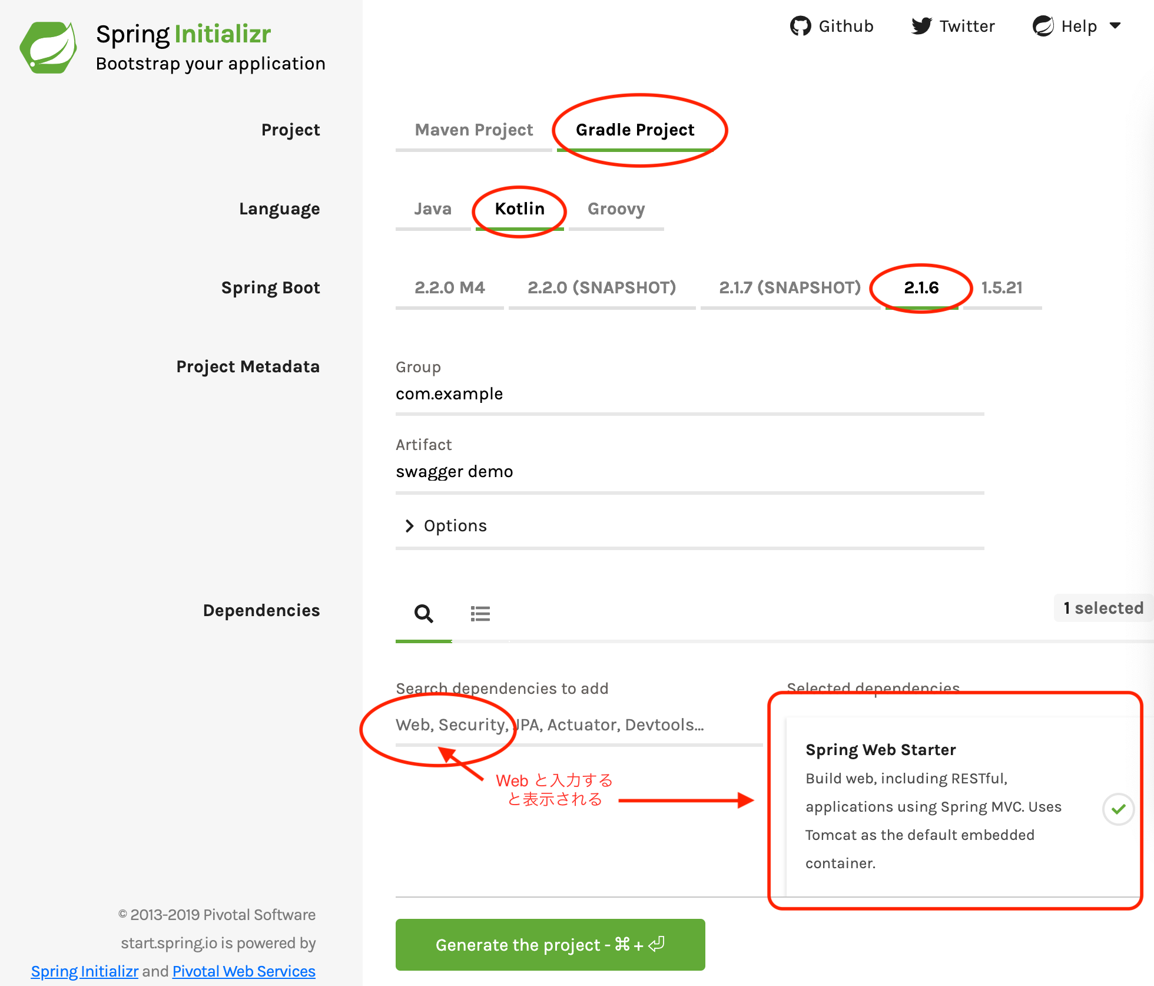Expand the Options section chevron
The height and width of the screenshot is (986, 1154).
coord(410,525)
